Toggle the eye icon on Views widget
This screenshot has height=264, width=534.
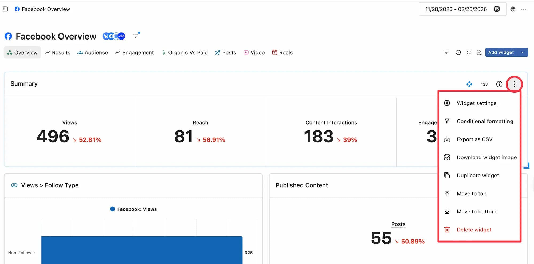pyautogui.click(x=14, y=185)
